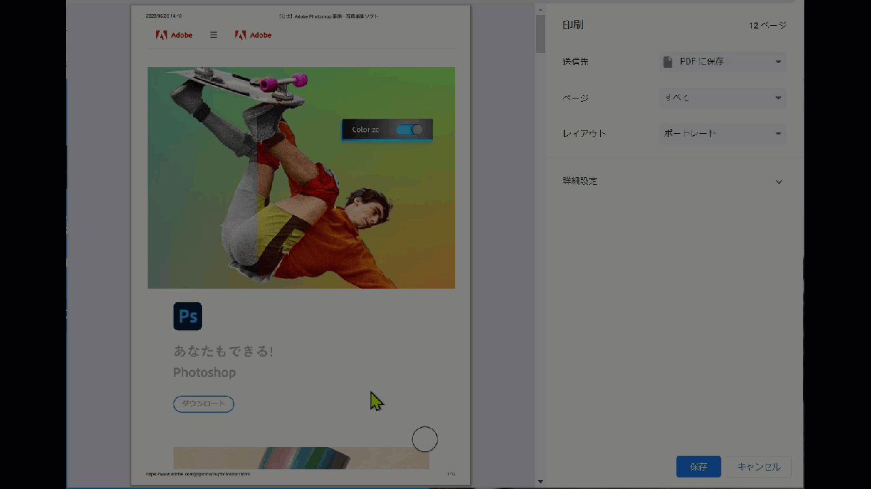
Task: Click the footer URL text in preview
Action: tap(197, 474)
